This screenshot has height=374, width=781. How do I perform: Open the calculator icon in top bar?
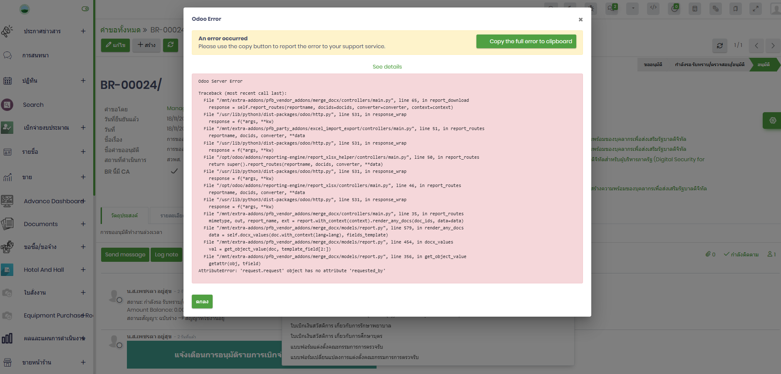(x=694, y=8)
